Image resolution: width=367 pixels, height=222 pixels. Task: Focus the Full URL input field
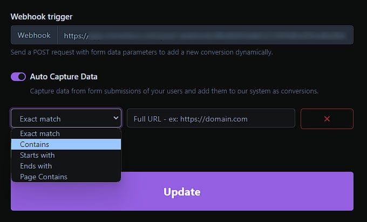(x=210, y=119)
